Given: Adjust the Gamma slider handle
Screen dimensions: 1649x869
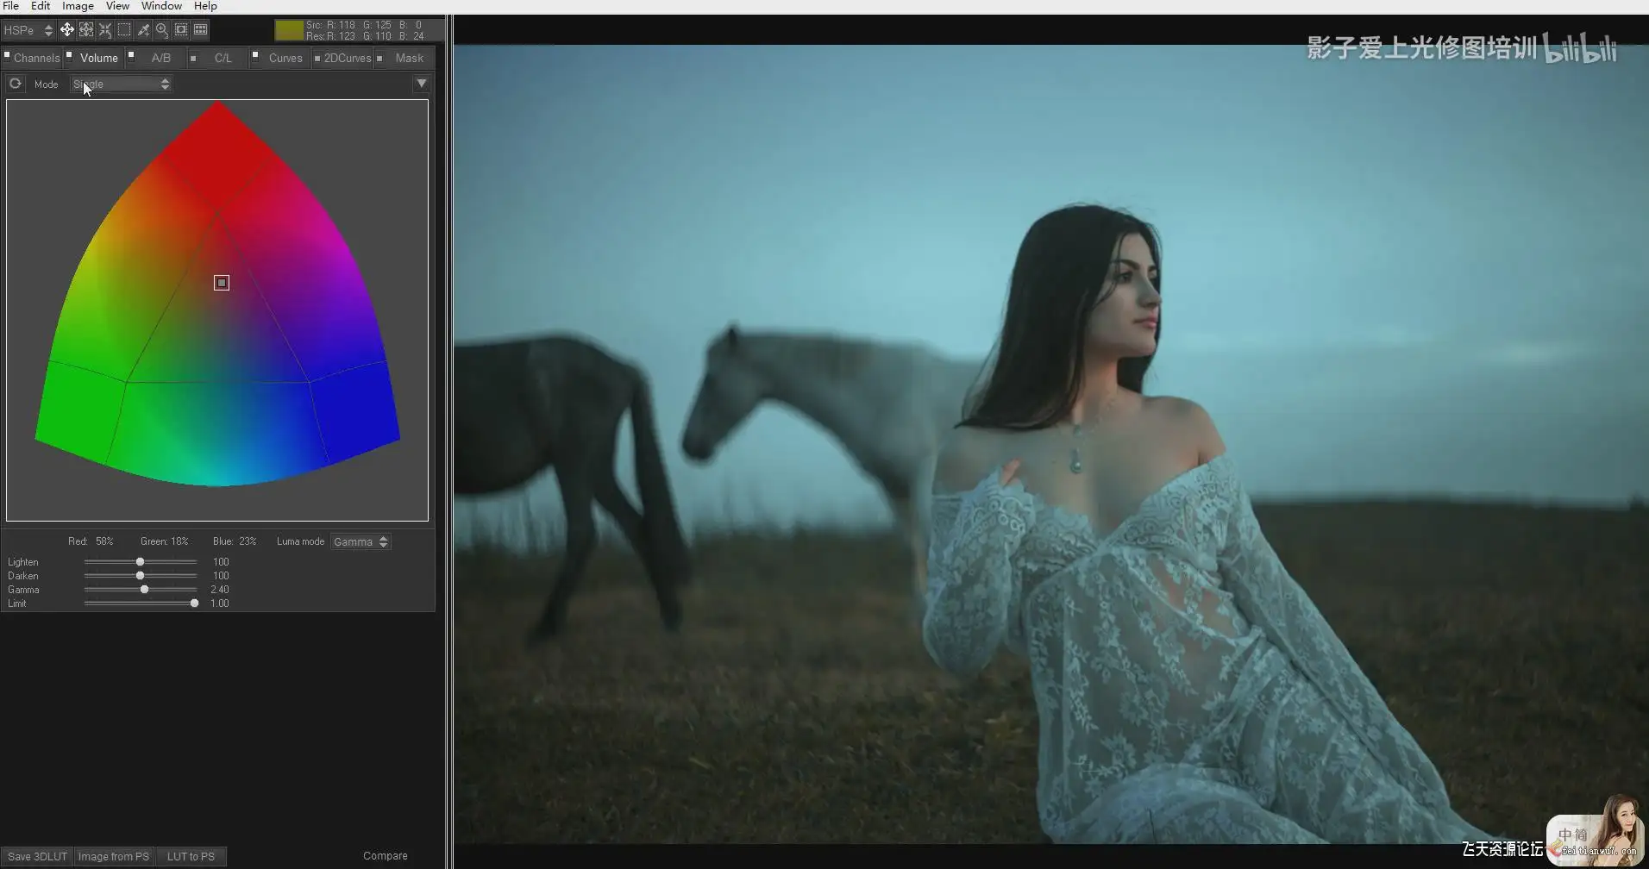Looking at the screenshot, I should click(144, 590).
